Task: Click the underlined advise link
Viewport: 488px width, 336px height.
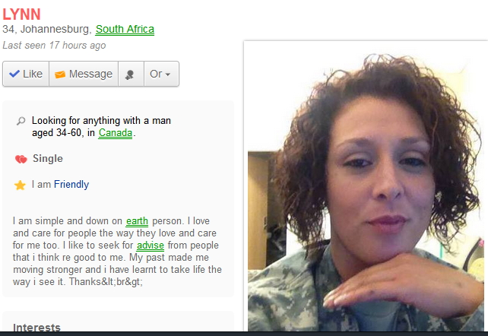Action: pos(151,245)
